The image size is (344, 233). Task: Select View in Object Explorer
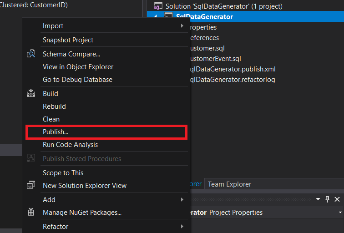[106, 67]
